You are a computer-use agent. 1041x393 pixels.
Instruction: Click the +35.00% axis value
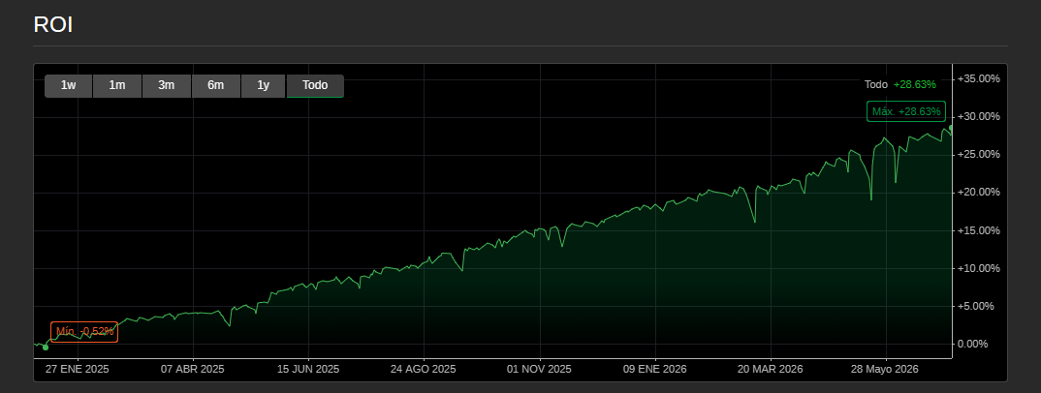click(977, 78)
